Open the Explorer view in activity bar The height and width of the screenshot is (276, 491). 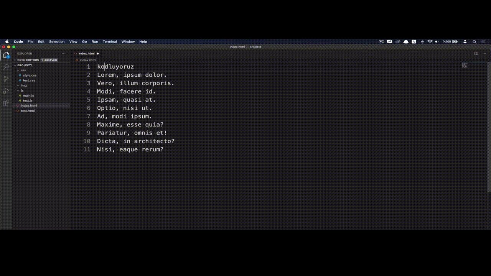6,55
